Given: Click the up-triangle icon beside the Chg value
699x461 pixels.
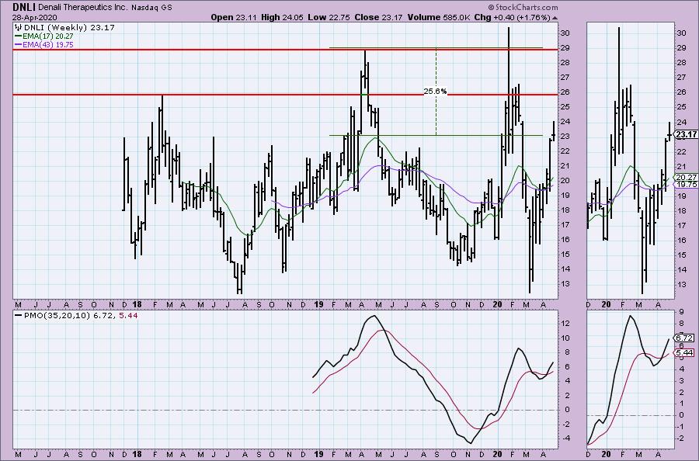Looking at the screenshot, I should [x=555, y=19].
